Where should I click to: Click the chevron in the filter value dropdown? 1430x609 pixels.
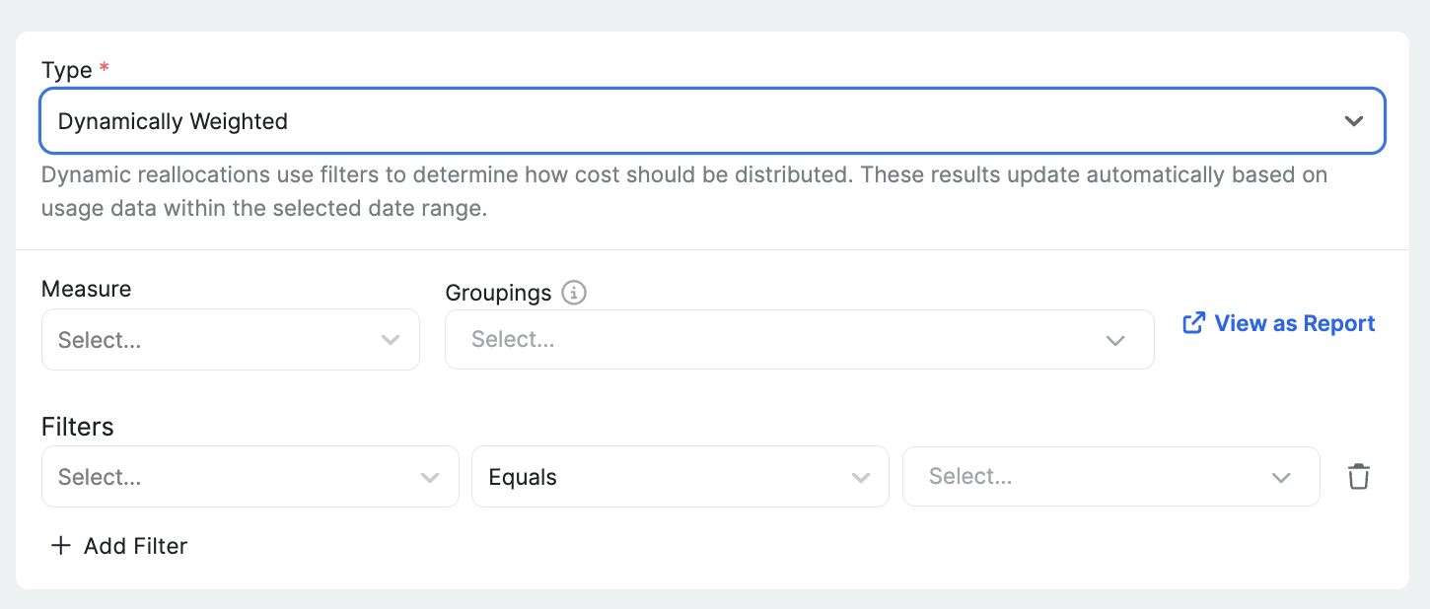click(1281, 477)
